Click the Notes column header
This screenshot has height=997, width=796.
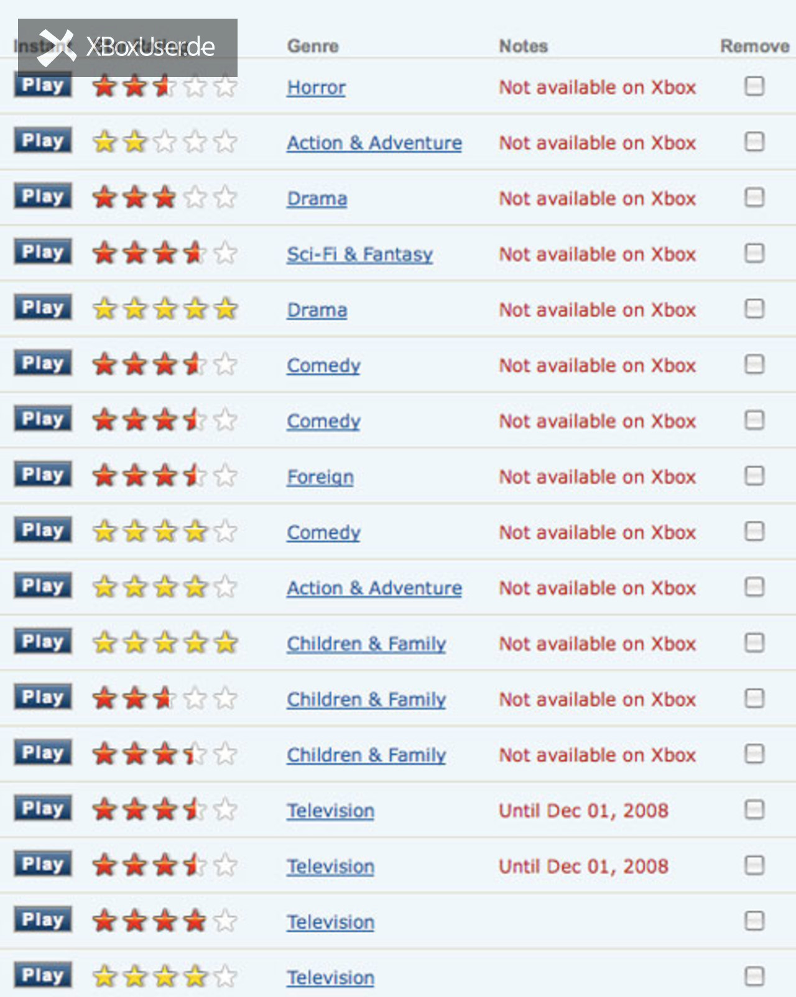pos(524,46)
